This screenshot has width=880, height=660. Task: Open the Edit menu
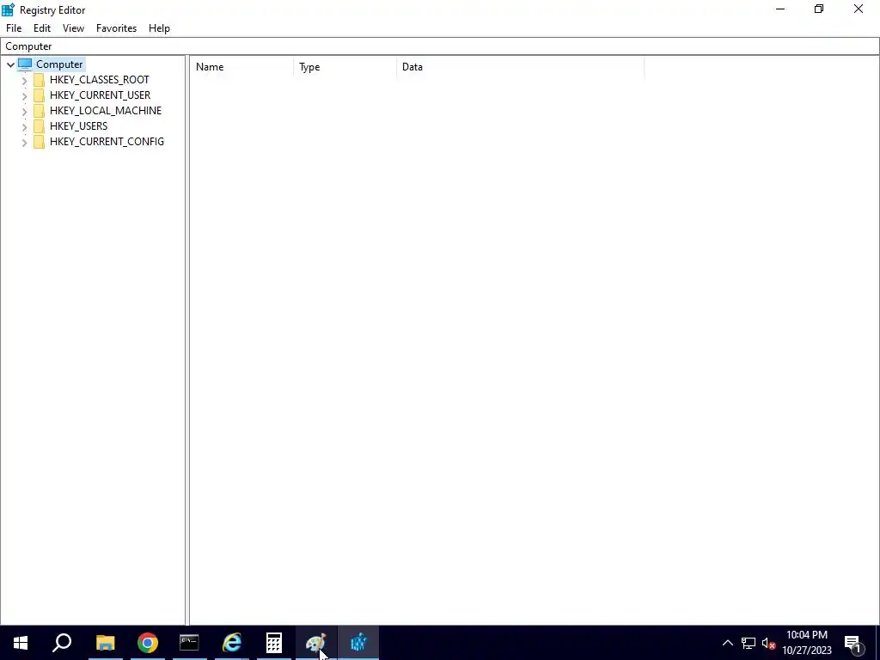[x=42, y=28]
